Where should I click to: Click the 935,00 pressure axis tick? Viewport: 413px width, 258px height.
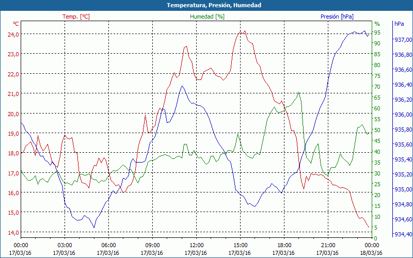pyautogui.click(x=403, y=189)
